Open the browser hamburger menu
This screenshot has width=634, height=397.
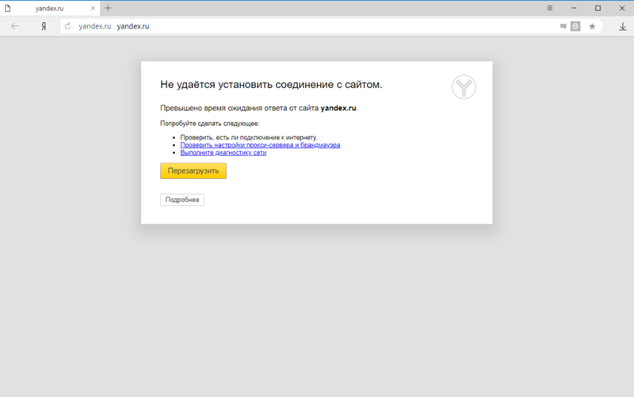point(549,8)
